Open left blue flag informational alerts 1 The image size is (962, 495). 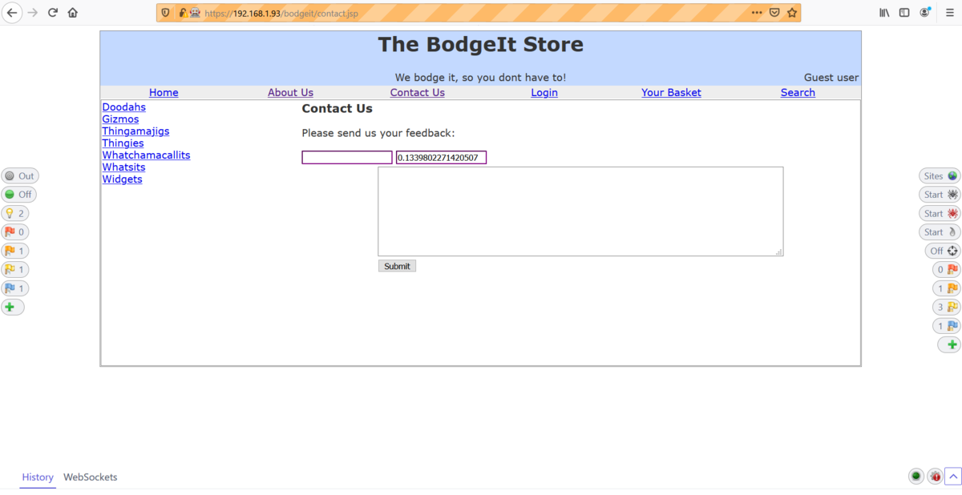15,288
